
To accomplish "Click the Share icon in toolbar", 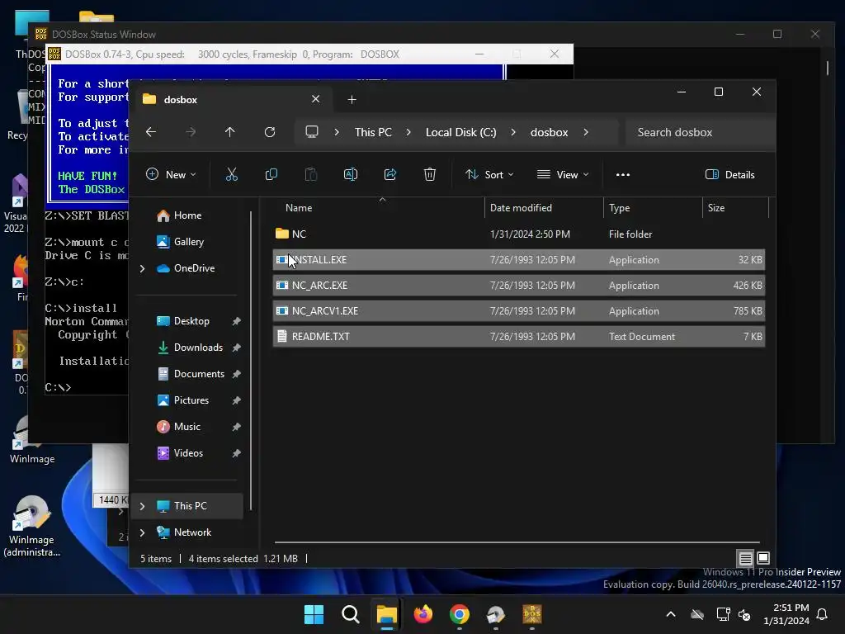I will [x=390, y=175].
